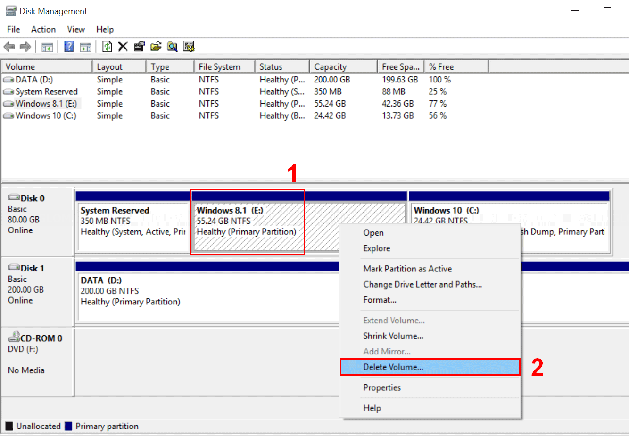Screen dimensions: 629x436
Task: Click the Show/Hide Action Pane toolbar icon
Action: [85, 47]
